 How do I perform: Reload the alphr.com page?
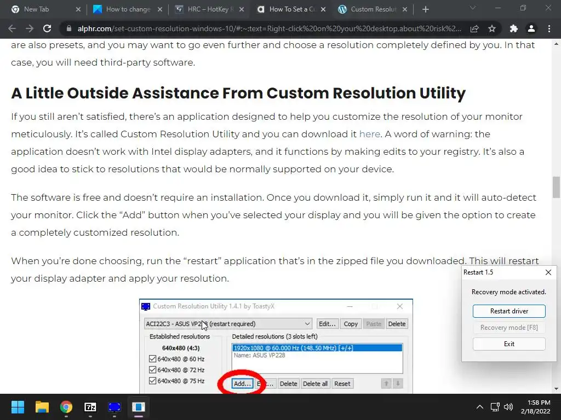coord(47,28)
